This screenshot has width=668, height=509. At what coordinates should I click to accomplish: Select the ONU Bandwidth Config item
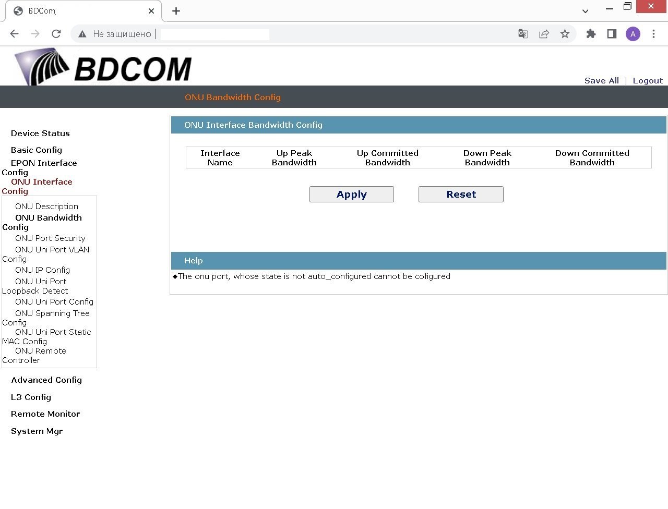point(42,223)
